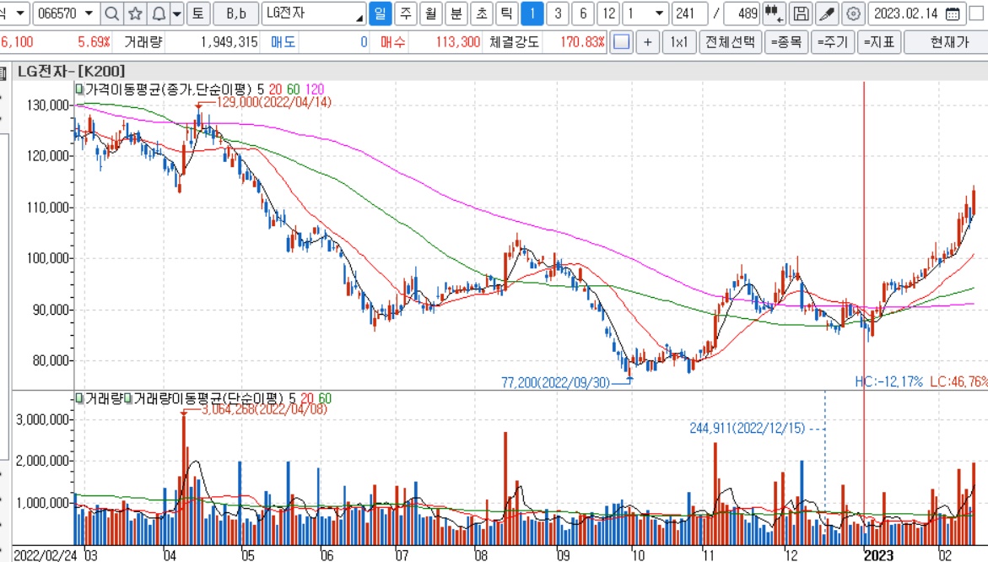Click the 120 moving average legend number

315,89
